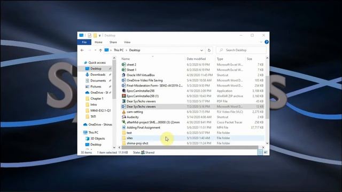Click the Properties quick access toolbar icon
Image resolution: width=342 pixels, height=192 pixels.
[89, 36]
